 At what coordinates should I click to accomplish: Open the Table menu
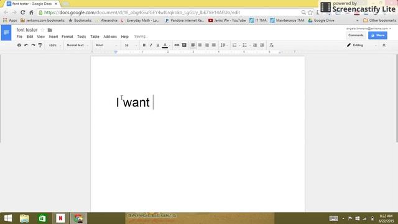coord(95,37)
